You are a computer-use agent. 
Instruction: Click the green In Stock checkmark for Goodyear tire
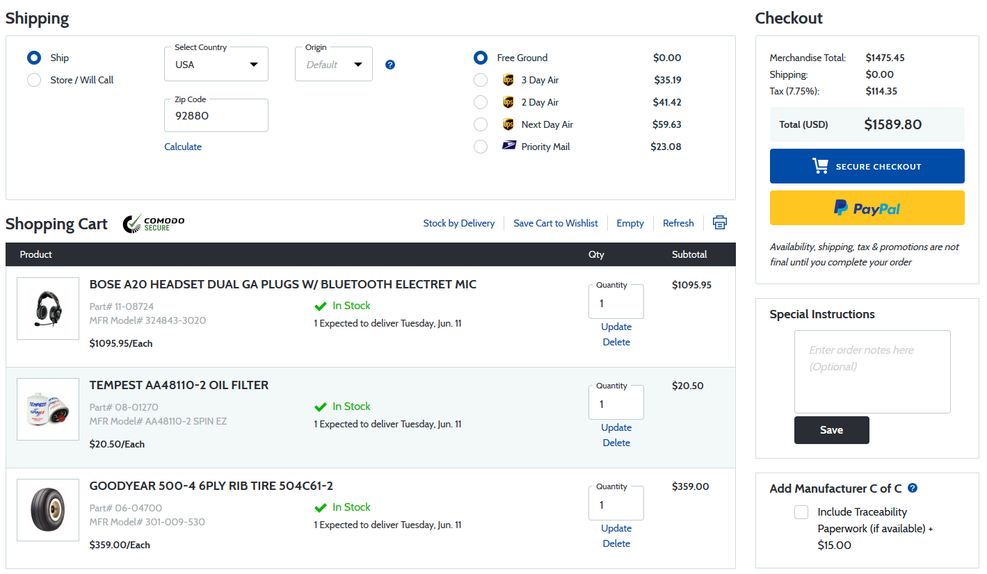321,507
